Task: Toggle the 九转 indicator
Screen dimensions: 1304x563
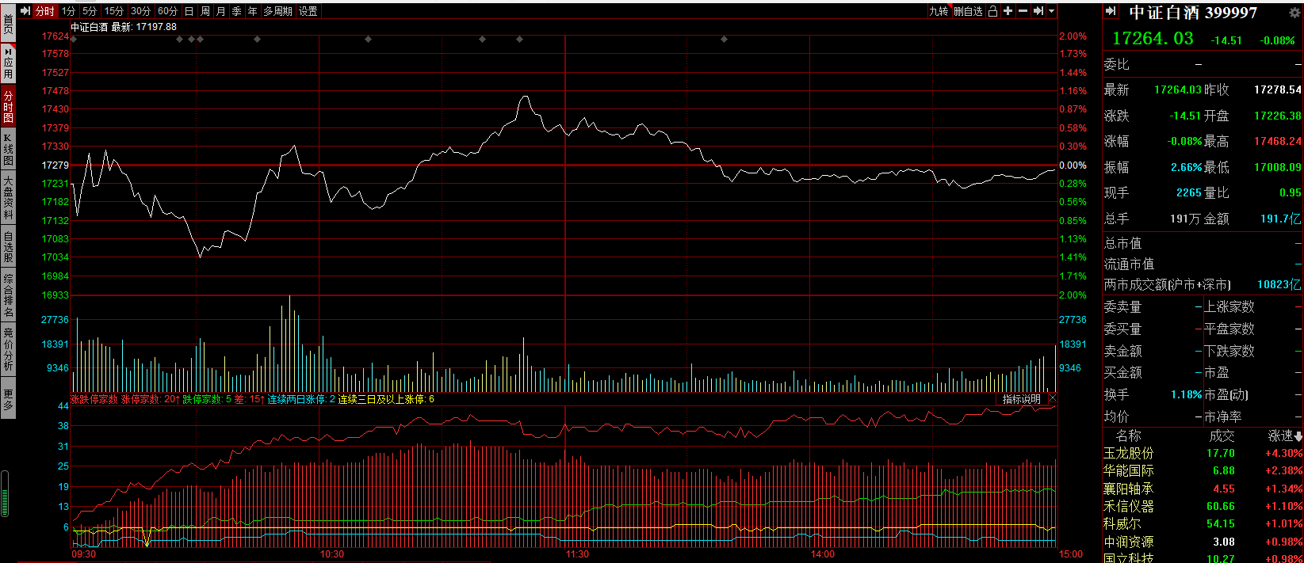Action: pyautogui.click(x=939, y=11)
